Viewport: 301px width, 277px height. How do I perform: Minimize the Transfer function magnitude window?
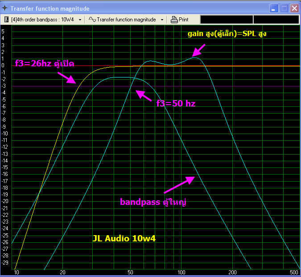pyautogui.click(x=274, y=8)
